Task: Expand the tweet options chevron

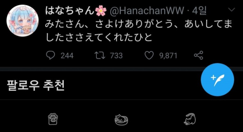Action: tap(232, 10)
